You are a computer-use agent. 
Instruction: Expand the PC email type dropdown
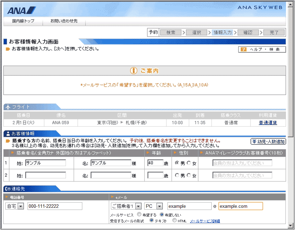pos(160,206)
